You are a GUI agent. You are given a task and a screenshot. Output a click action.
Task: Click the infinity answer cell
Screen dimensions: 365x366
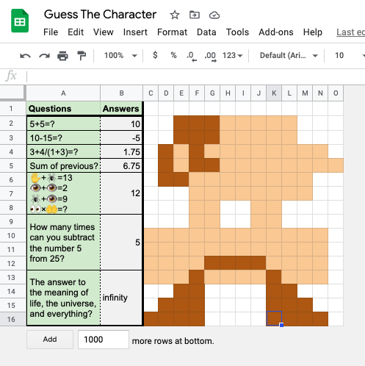[121, 298]
